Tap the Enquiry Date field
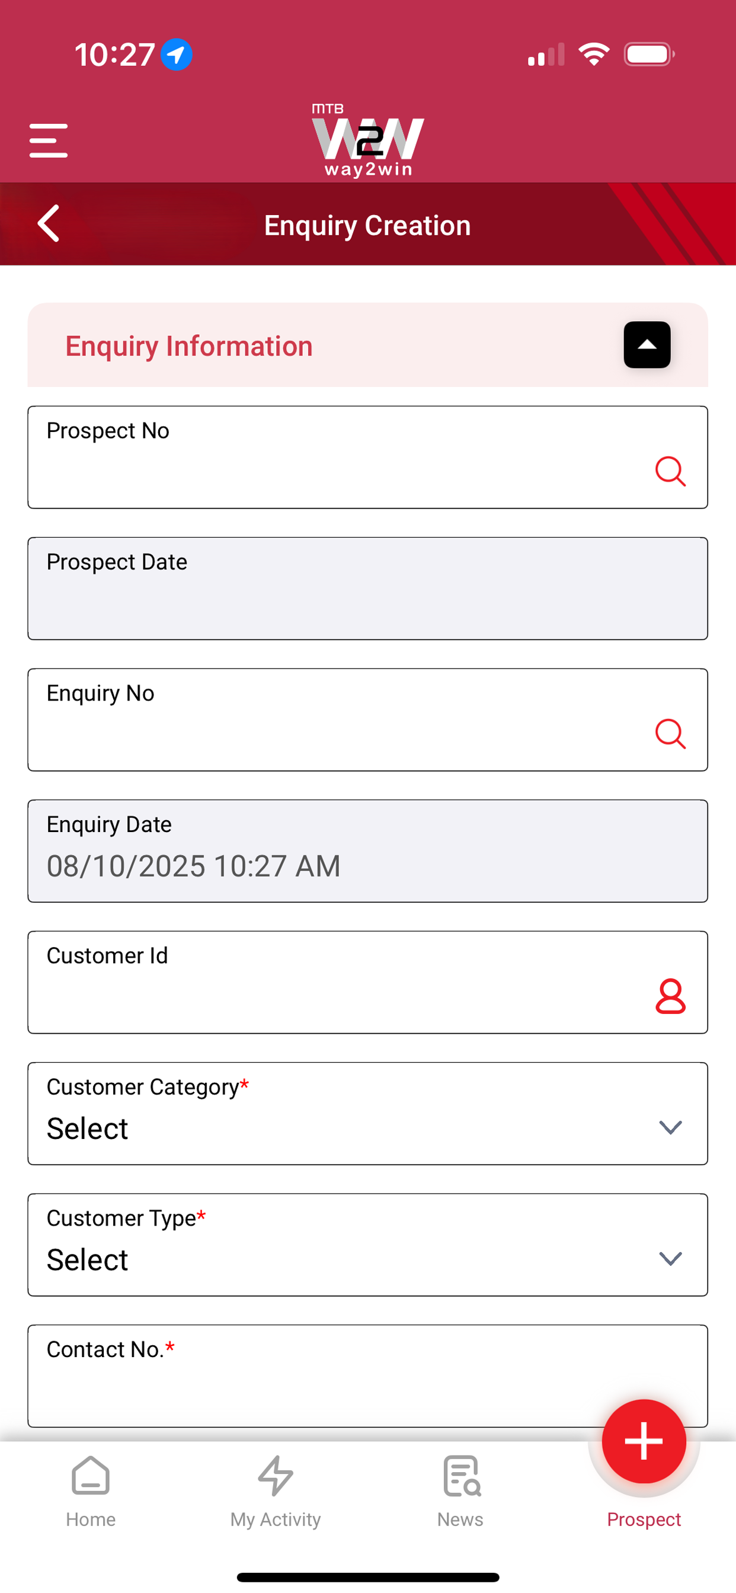This screenshot has height=1593, width=736. click(x=368, y=851)
